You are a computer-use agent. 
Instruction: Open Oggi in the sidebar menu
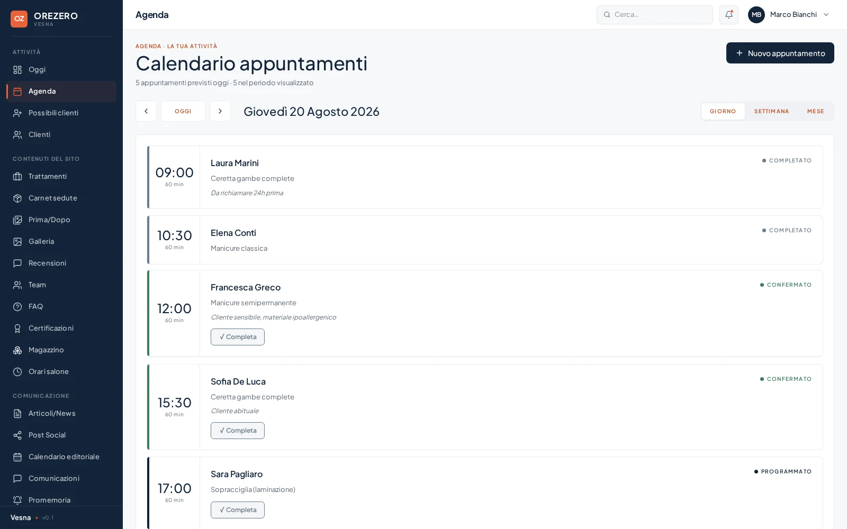click(61, 70)
